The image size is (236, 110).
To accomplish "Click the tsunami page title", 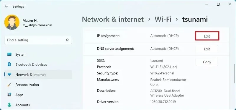I will 195,19.
